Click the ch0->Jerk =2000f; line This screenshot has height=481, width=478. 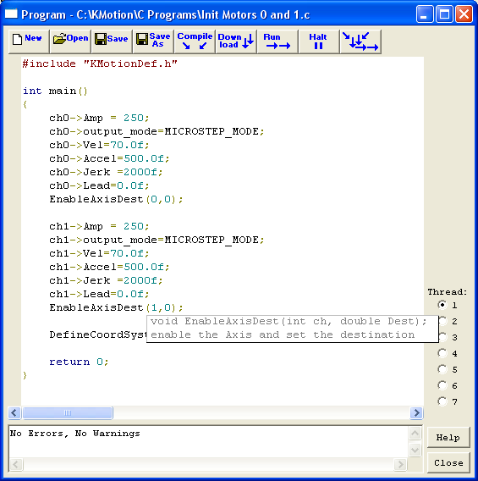[106, 172]
